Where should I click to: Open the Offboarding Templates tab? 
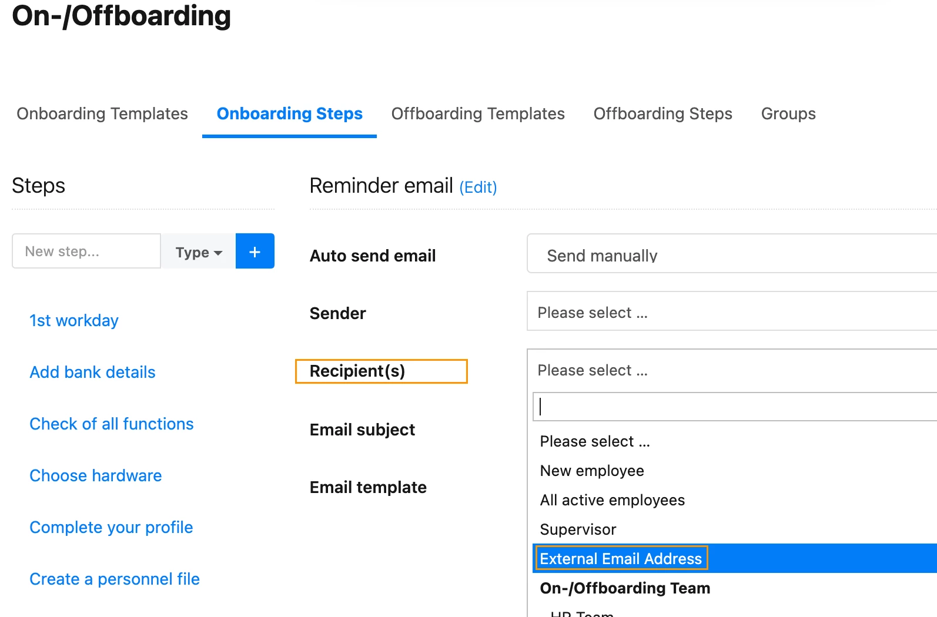[x=478, y=113]
